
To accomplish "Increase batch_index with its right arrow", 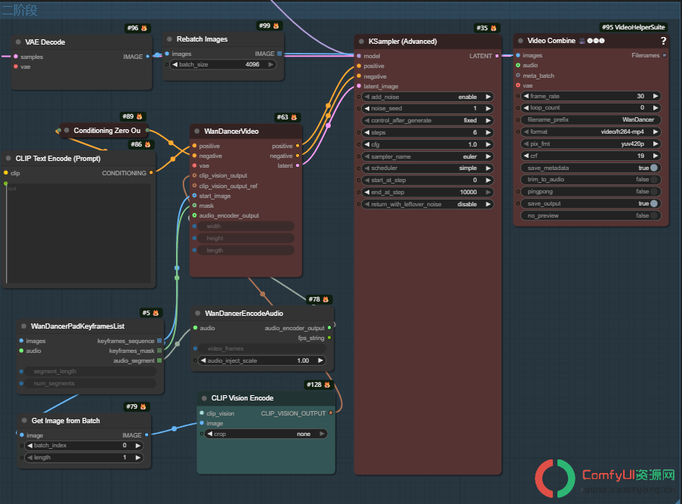I will [x=138, y=445].
